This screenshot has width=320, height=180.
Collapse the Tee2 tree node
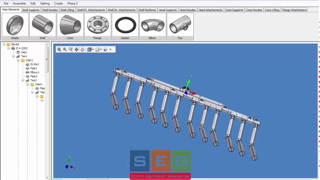point(23,80)
